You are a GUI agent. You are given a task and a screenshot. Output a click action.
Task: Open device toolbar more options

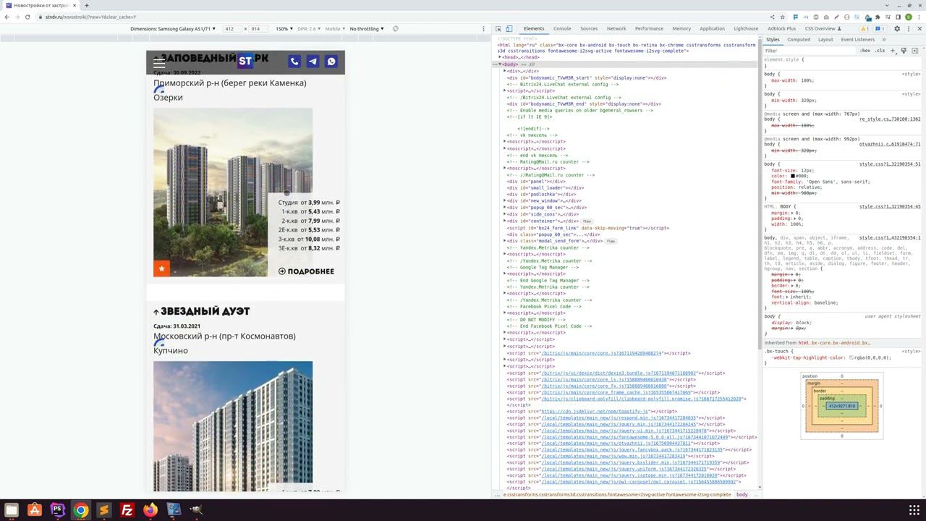483,29
